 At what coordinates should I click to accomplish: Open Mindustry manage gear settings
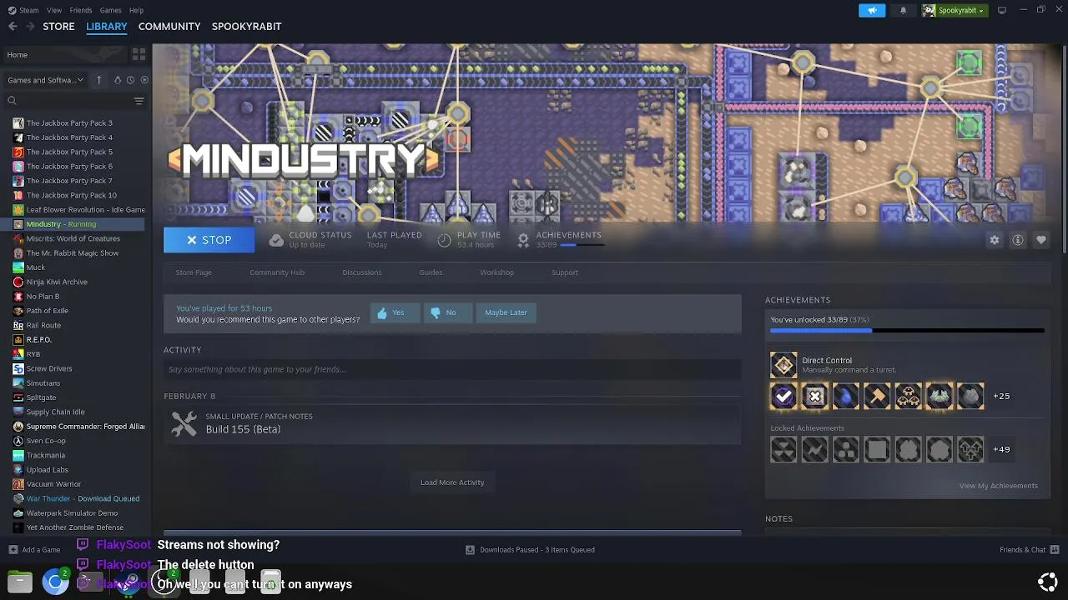coord(995,240)
